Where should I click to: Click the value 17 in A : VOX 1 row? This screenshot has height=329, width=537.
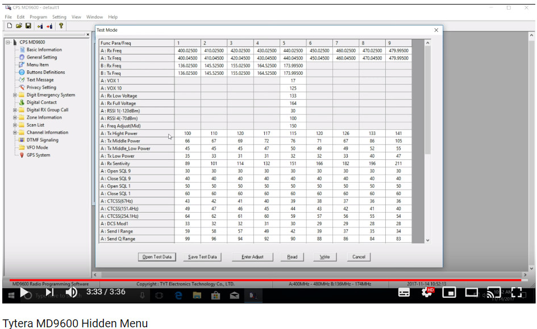(x=293, y=81)
